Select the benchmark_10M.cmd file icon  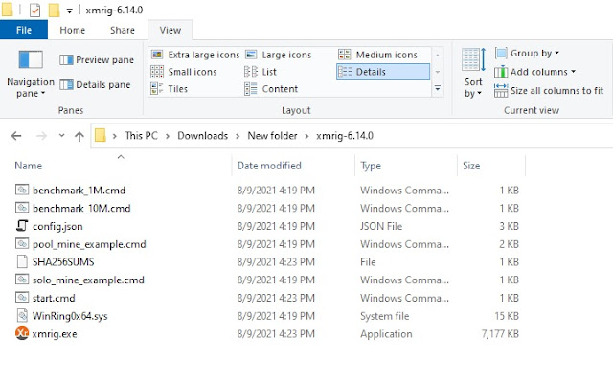[x=22, y=208]
